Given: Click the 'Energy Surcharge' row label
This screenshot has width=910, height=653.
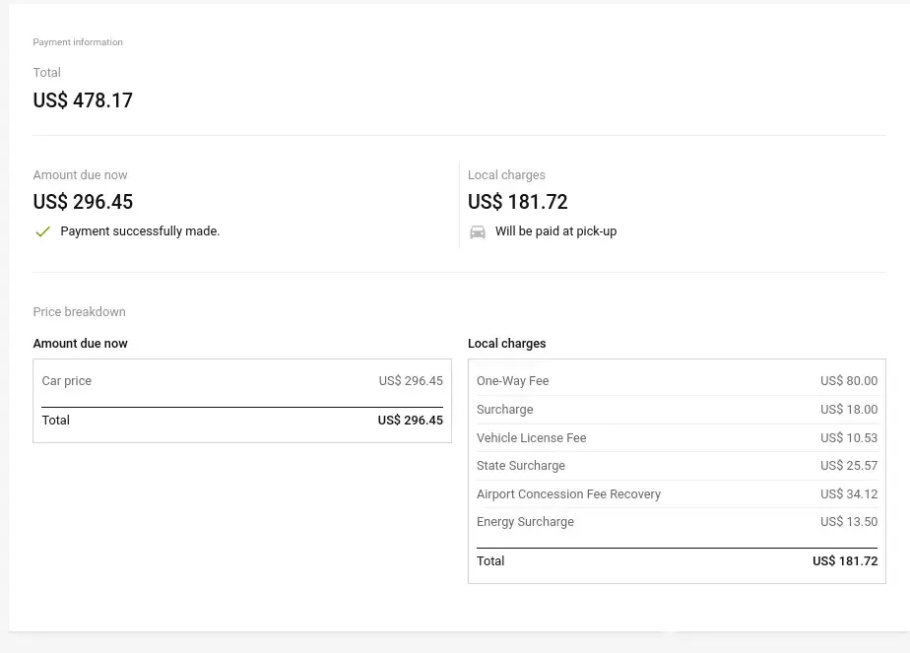Looking at the screenshot, I should click(525, 522).
